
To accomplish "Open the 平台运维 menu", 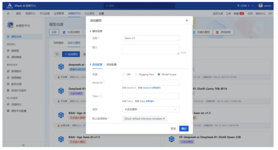I will click(45, 13).
